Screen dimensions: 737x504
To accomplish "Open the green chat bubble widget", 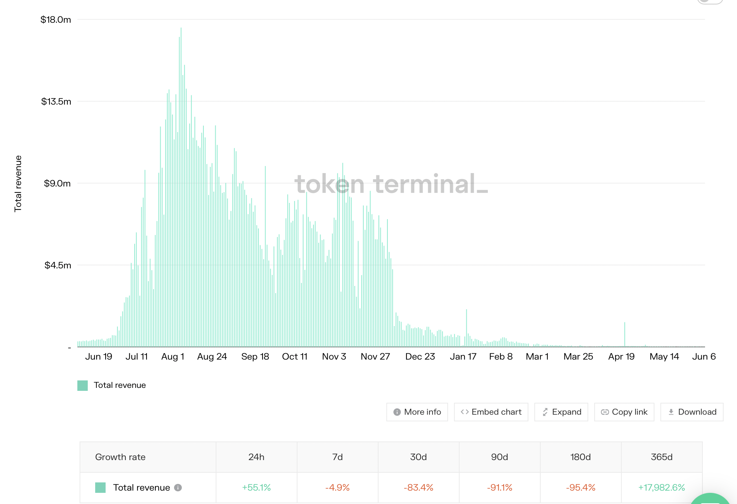I will [x=711, y=499].
